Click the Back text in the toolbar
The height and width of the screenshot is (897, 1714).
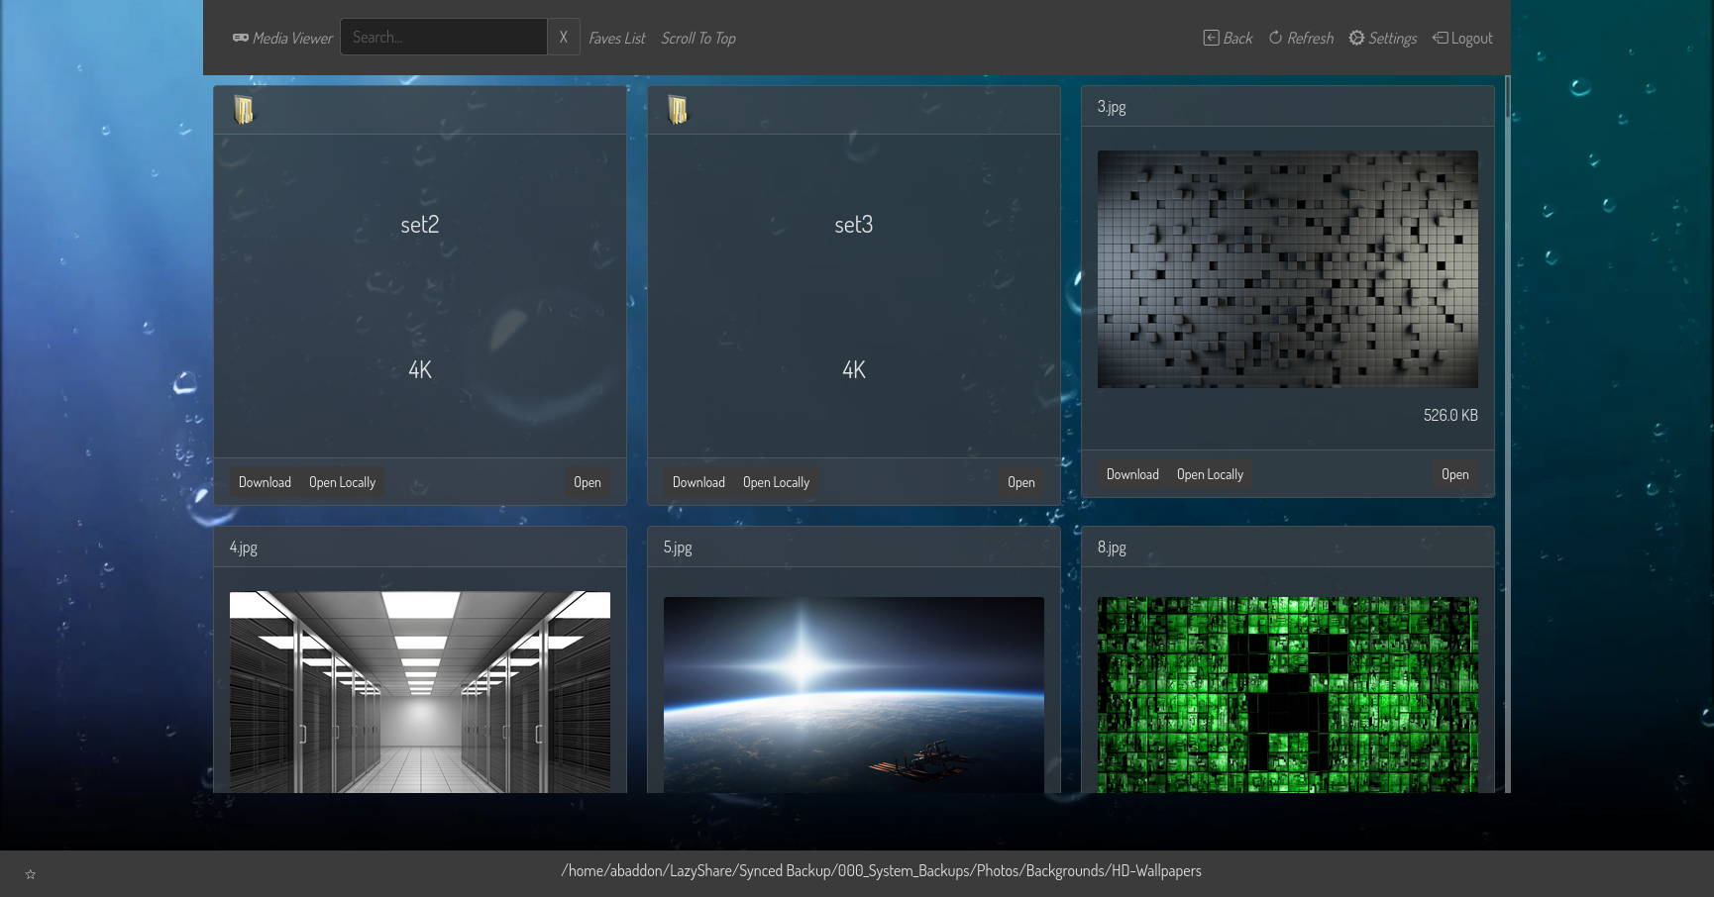pos(1237,38)
